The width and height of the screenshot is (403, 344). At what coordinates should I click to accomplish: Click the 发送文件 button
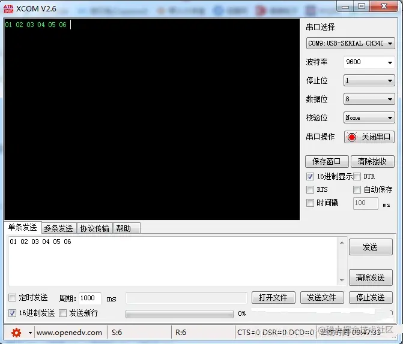[322, 298]
